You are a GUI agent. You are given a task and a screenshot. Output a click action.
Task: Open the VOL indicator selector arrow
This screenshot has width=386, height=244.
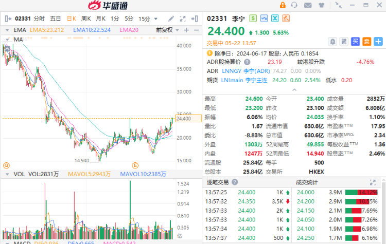tap(7, 174)
